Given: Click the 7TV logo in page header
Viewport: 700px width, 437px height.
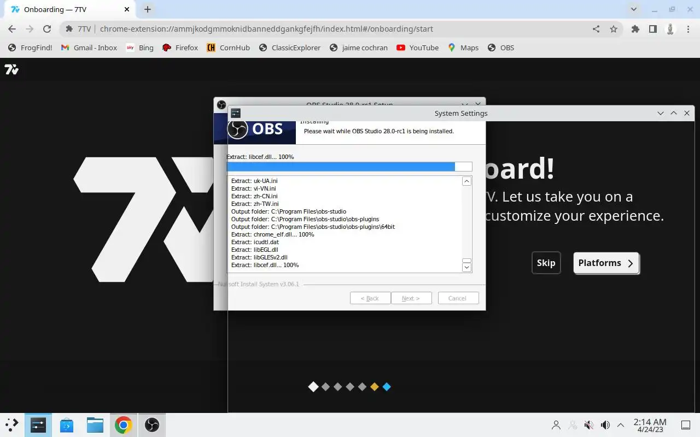Looking at the screenshot, I should coord(11,69).
